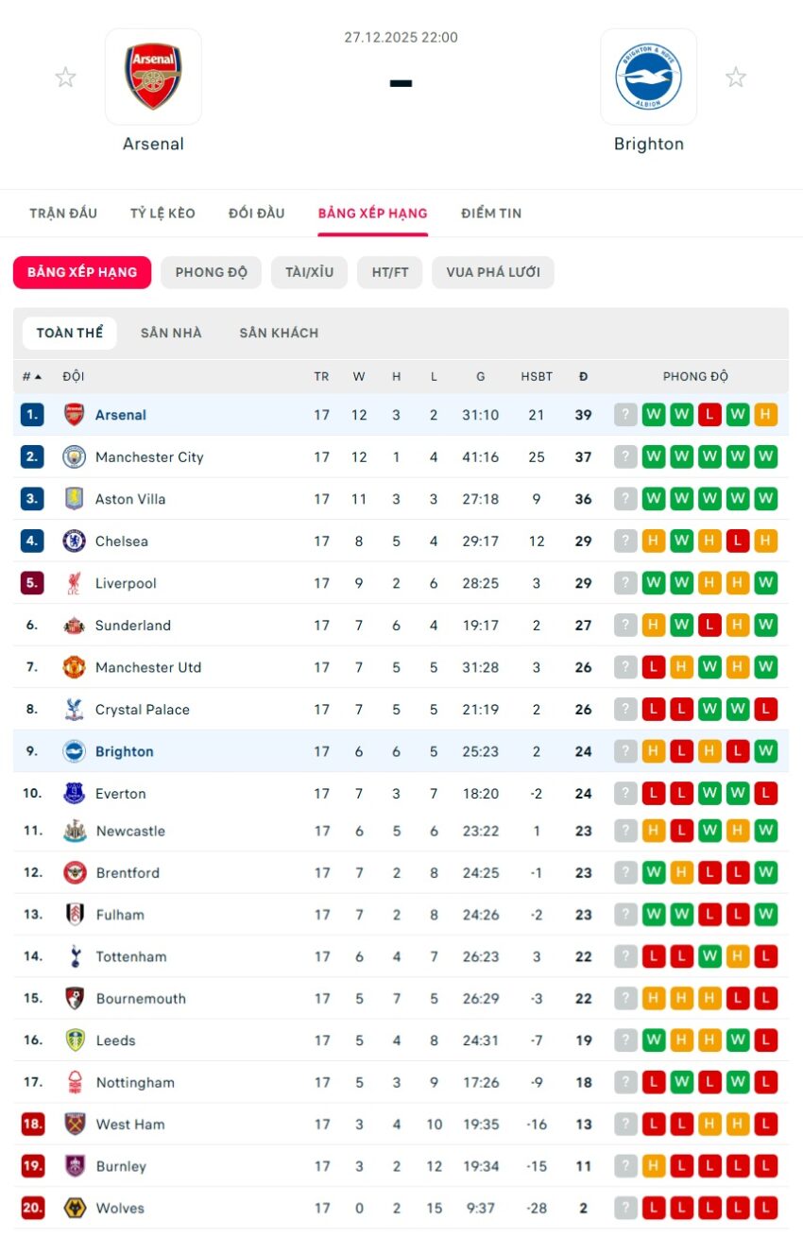Click the green W badge in Manchester City's form
This screenshot has height=1237, width=803.
pyautogui.click(x=653, y=456)
